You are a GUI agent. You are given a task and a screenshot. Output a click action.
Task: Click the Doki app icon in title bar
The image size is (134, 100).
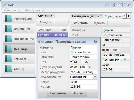click(x=5, y=5)
